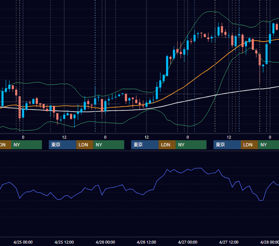Click the 4/26 12:00 time axis label
The image size is (279, 246).
click(146, 242)
